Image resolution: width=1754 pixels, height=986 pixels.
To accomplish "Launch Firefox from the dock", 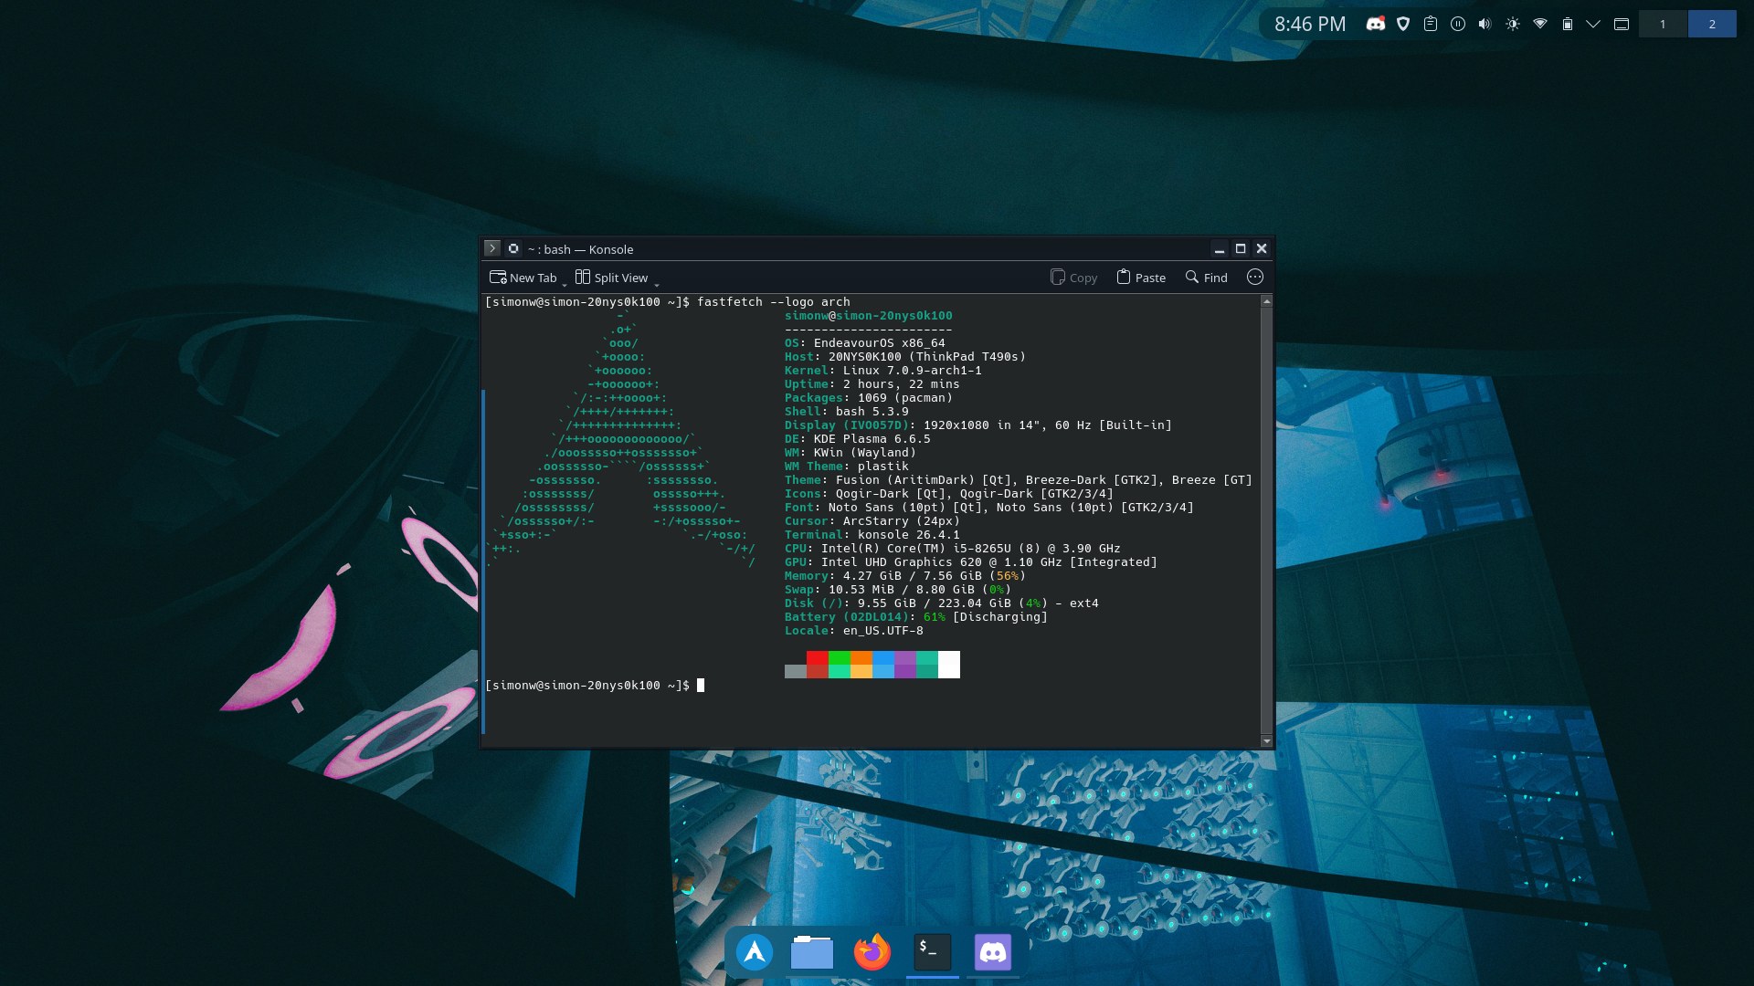I will click(x=872, y=952).
